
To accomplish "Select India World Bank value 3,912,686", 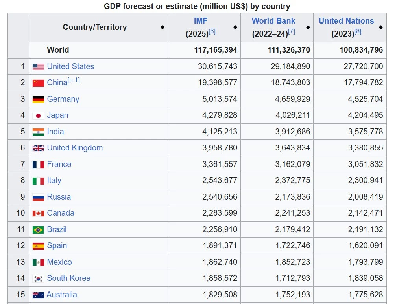I will point(293,132).
